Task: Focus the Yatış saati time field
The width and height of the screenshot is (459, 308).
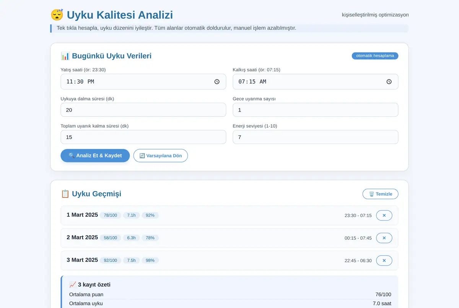Action: [143, 82]
